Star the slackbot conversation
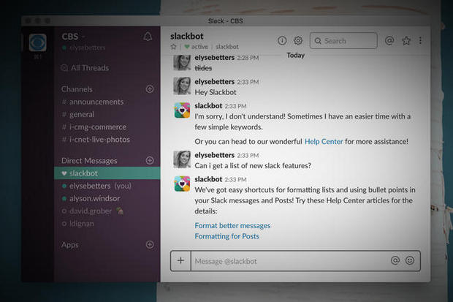 point(173,47)
